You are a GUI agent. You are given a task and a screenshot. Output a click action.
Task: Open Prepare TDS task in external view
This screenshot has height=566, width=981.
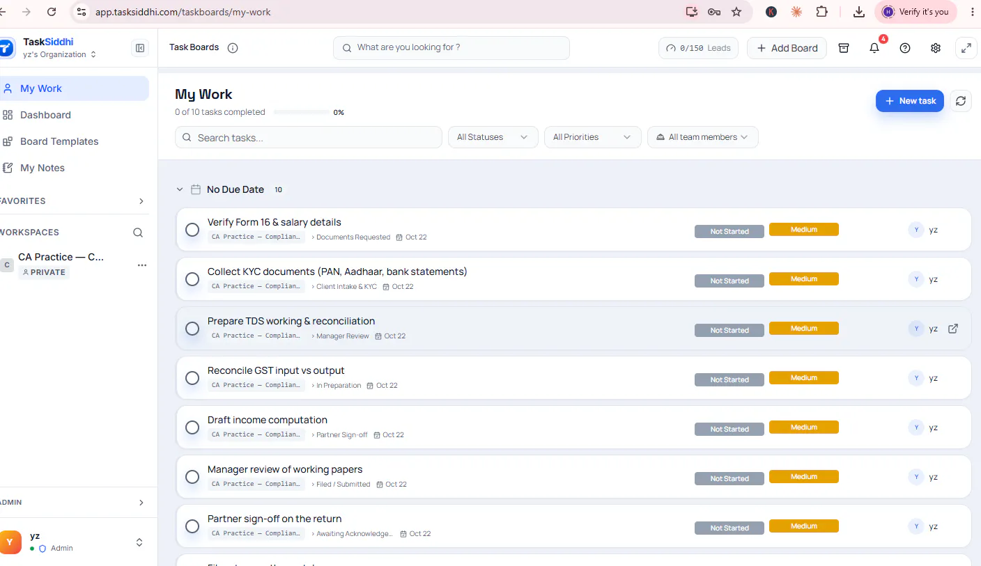(x=953, y=329)
